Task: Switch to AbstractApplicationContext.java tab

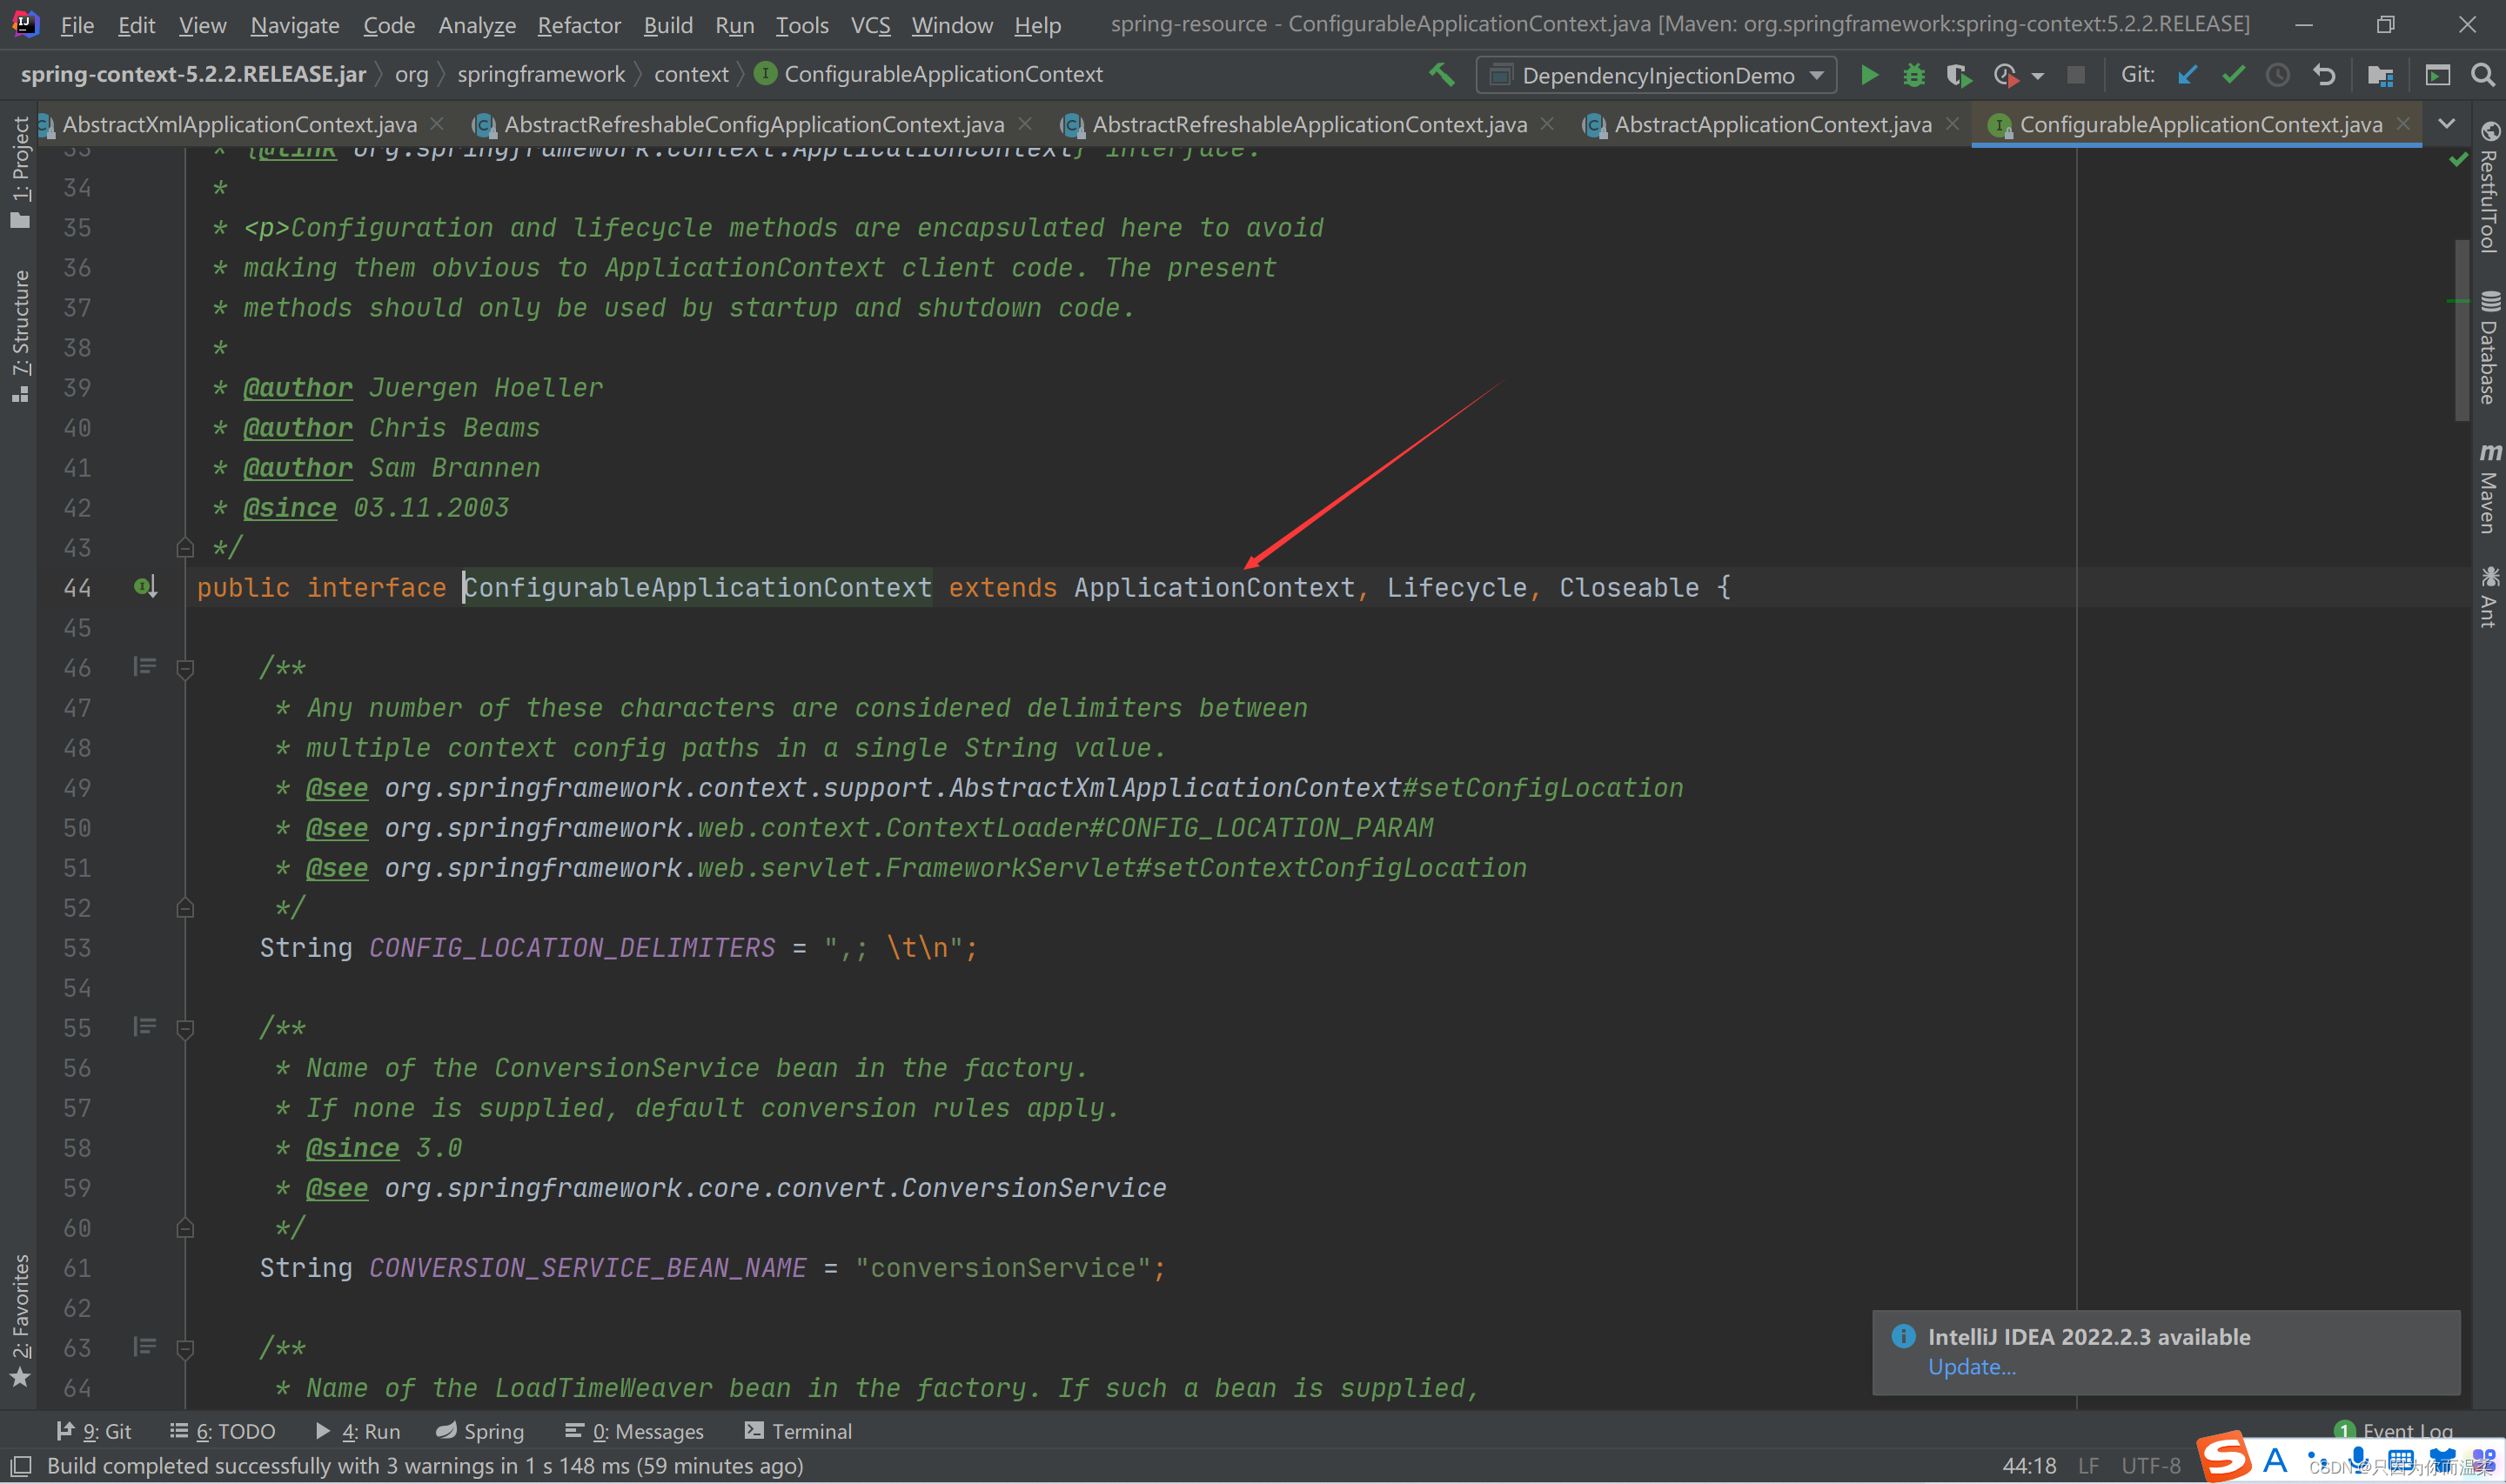Action: click(1771, 124)
